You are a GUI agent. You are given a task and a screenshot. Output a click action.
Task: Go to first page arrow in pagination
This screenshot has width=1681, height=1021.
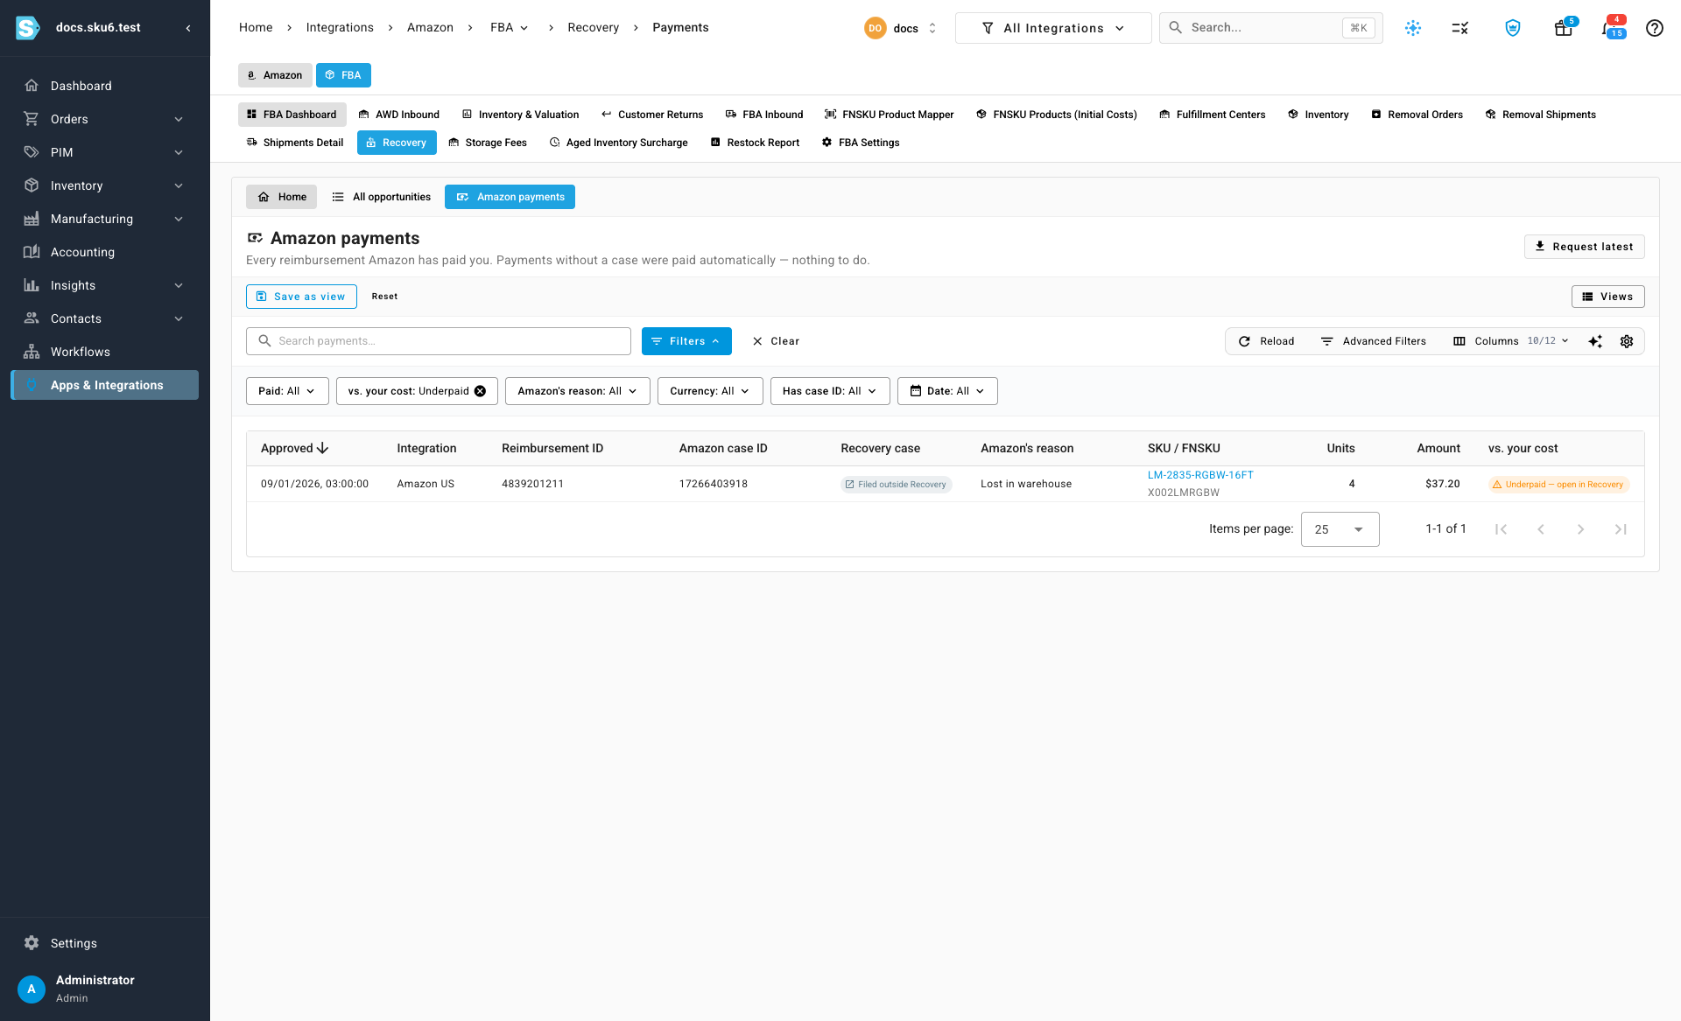click(1501, 529)
